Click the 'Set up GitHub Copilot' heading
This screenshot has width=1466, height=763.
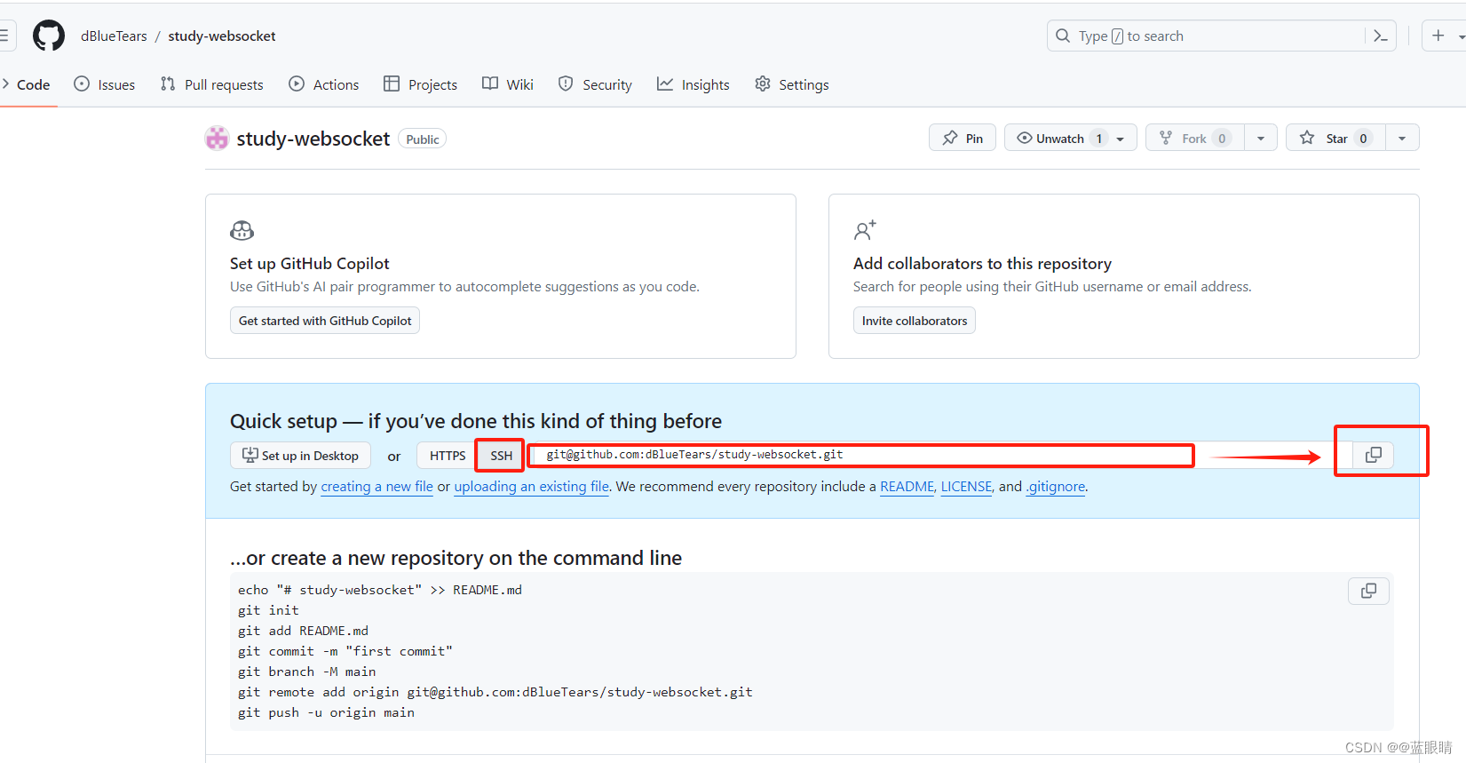310,264
